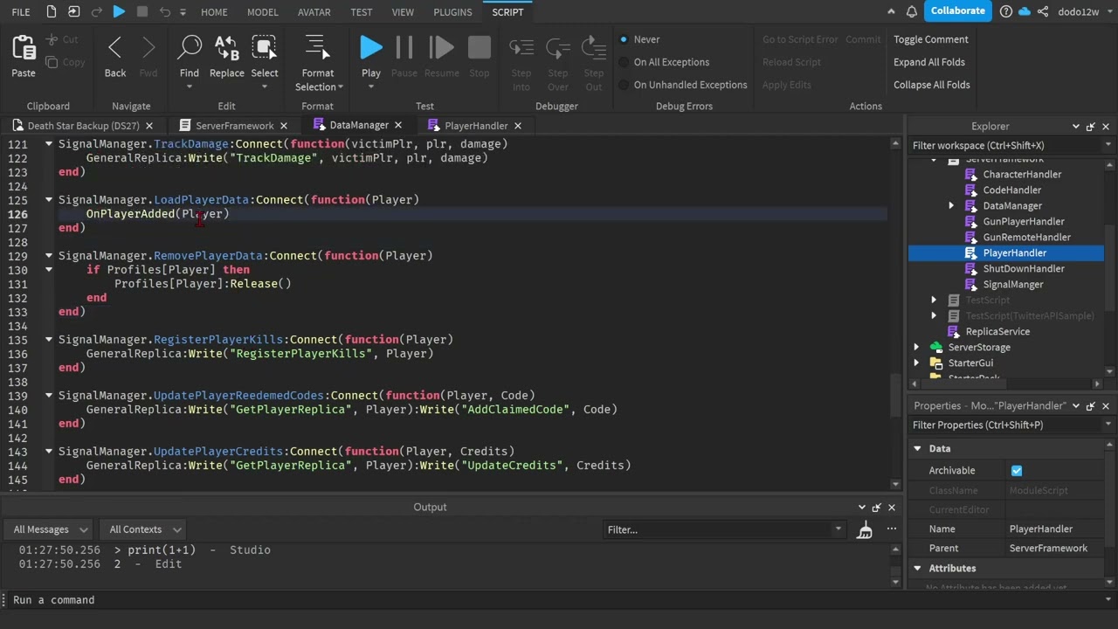The width and height of the screenshot is (1118, 629).
Task: Click the Select tool in the Edit group
Action: coord(265,49)
